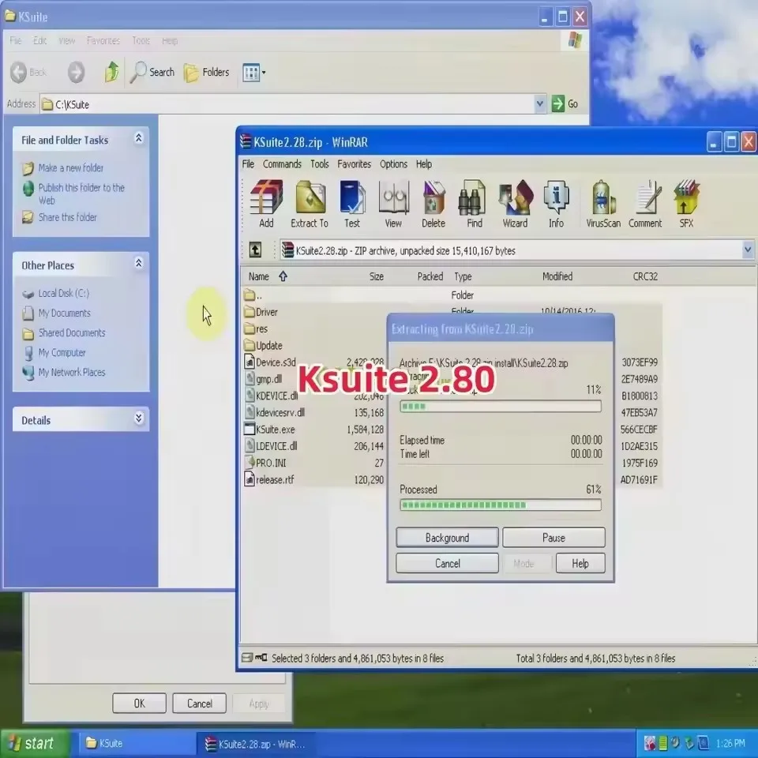758x758 pixels.
Task: Open the Commands menu
Action: [x=282, y=164]
